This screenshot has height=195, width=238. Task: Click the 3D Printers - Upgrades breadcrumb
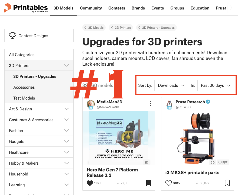pyautogui.click(x=157, y=28)
